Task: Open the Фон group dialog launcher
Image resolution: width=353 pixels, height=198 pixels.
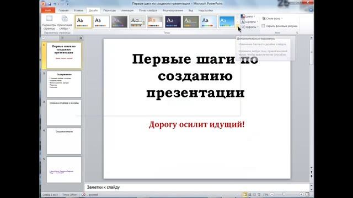Action: point(297,33)
